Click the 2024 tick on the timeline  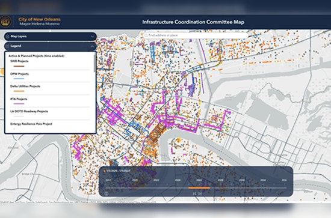point(178,180)
